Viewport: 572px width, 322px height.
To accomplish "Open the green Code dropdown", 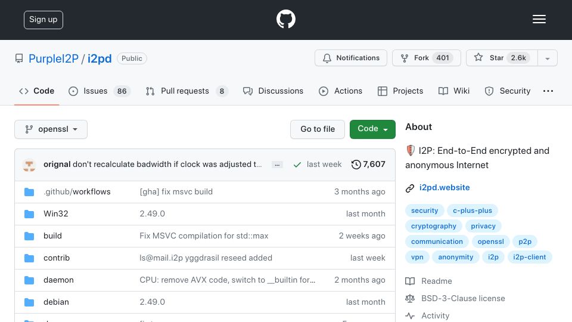I will (372, 129).
